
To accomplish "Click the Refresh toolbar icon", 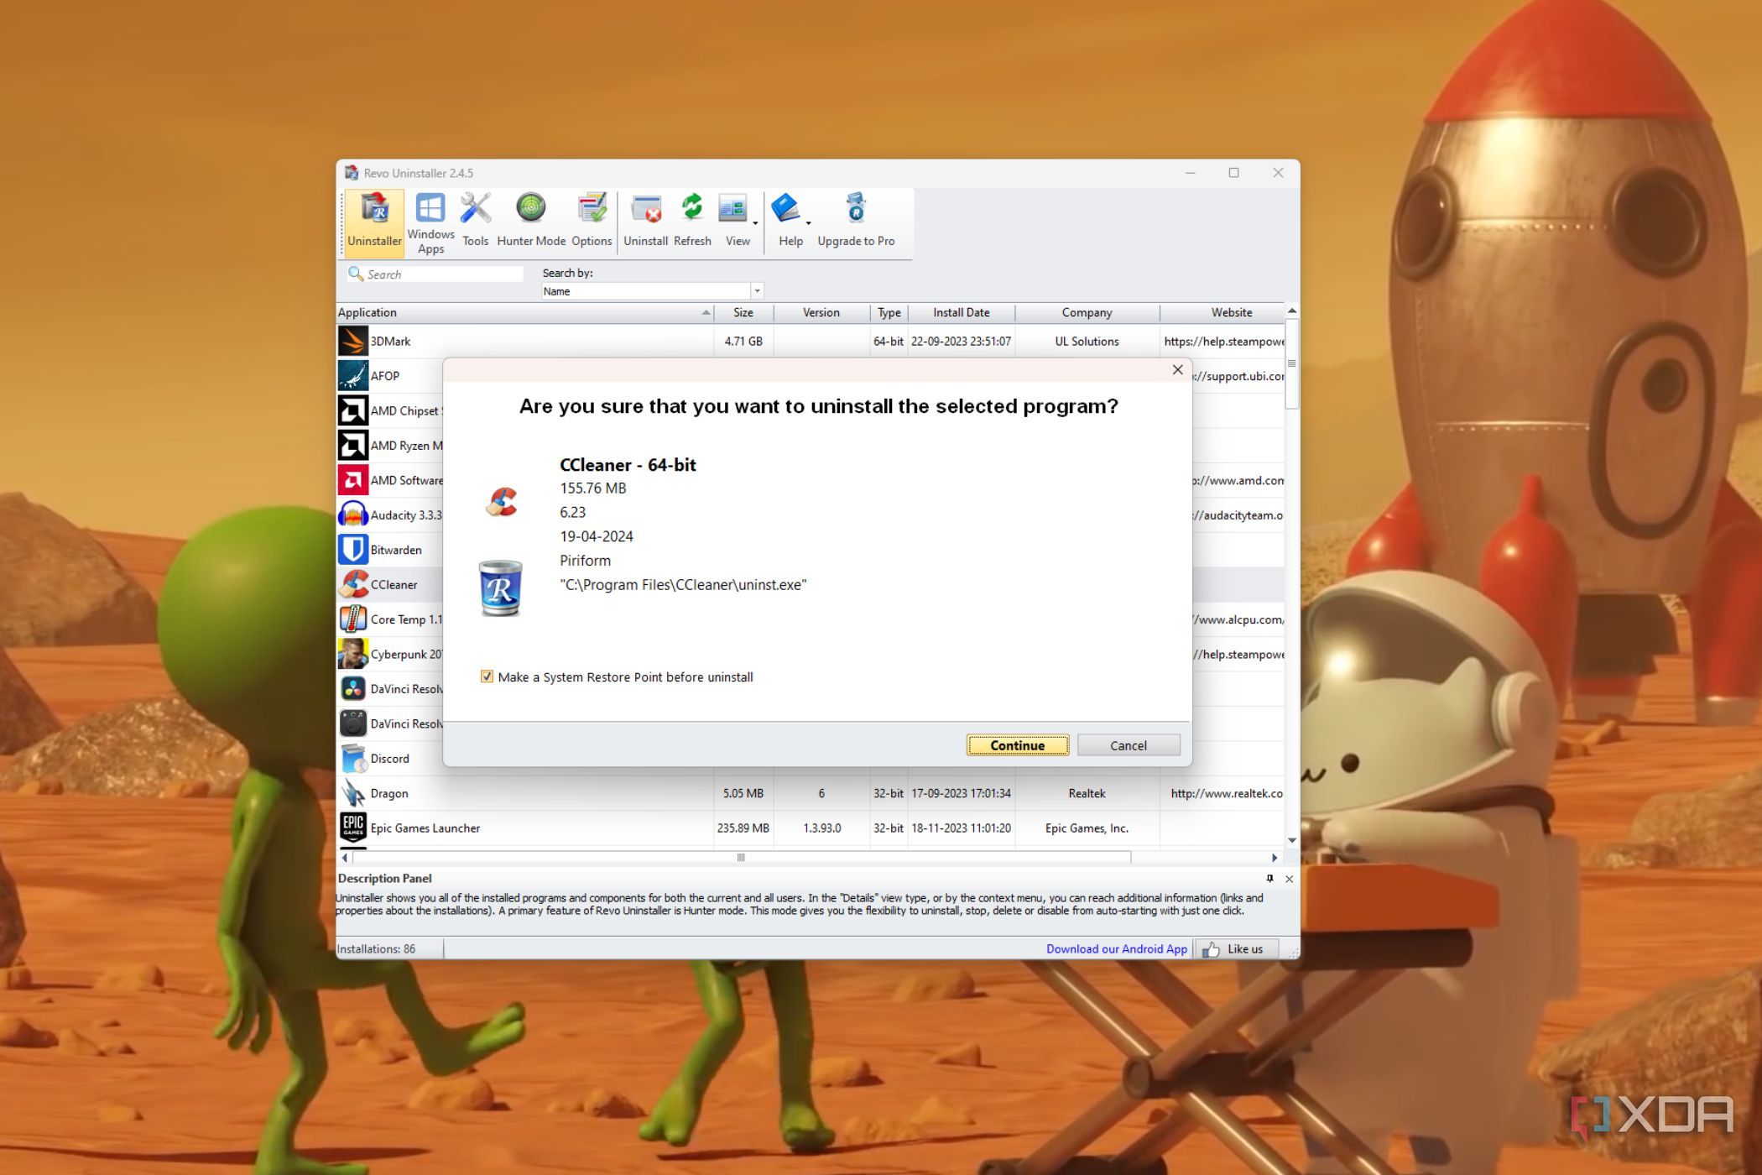I will [x=692, y=222].
